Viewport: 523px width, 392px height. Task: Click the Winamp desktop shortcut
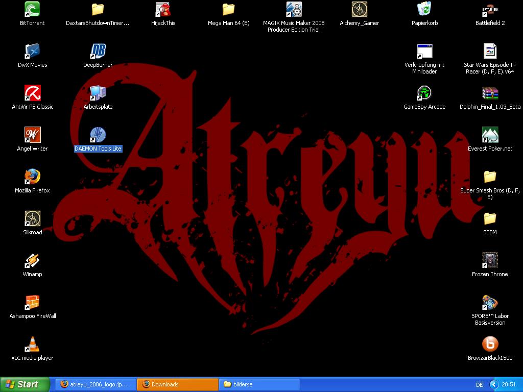click(32, 261)
